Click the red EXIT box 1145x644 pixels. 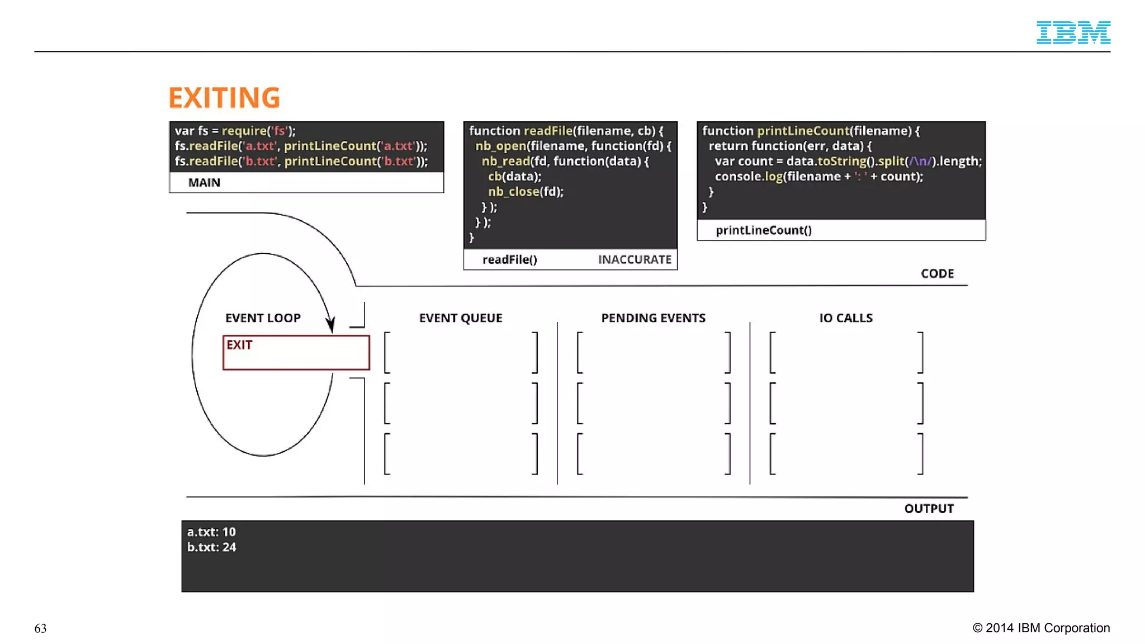click(x=296, y=352)
